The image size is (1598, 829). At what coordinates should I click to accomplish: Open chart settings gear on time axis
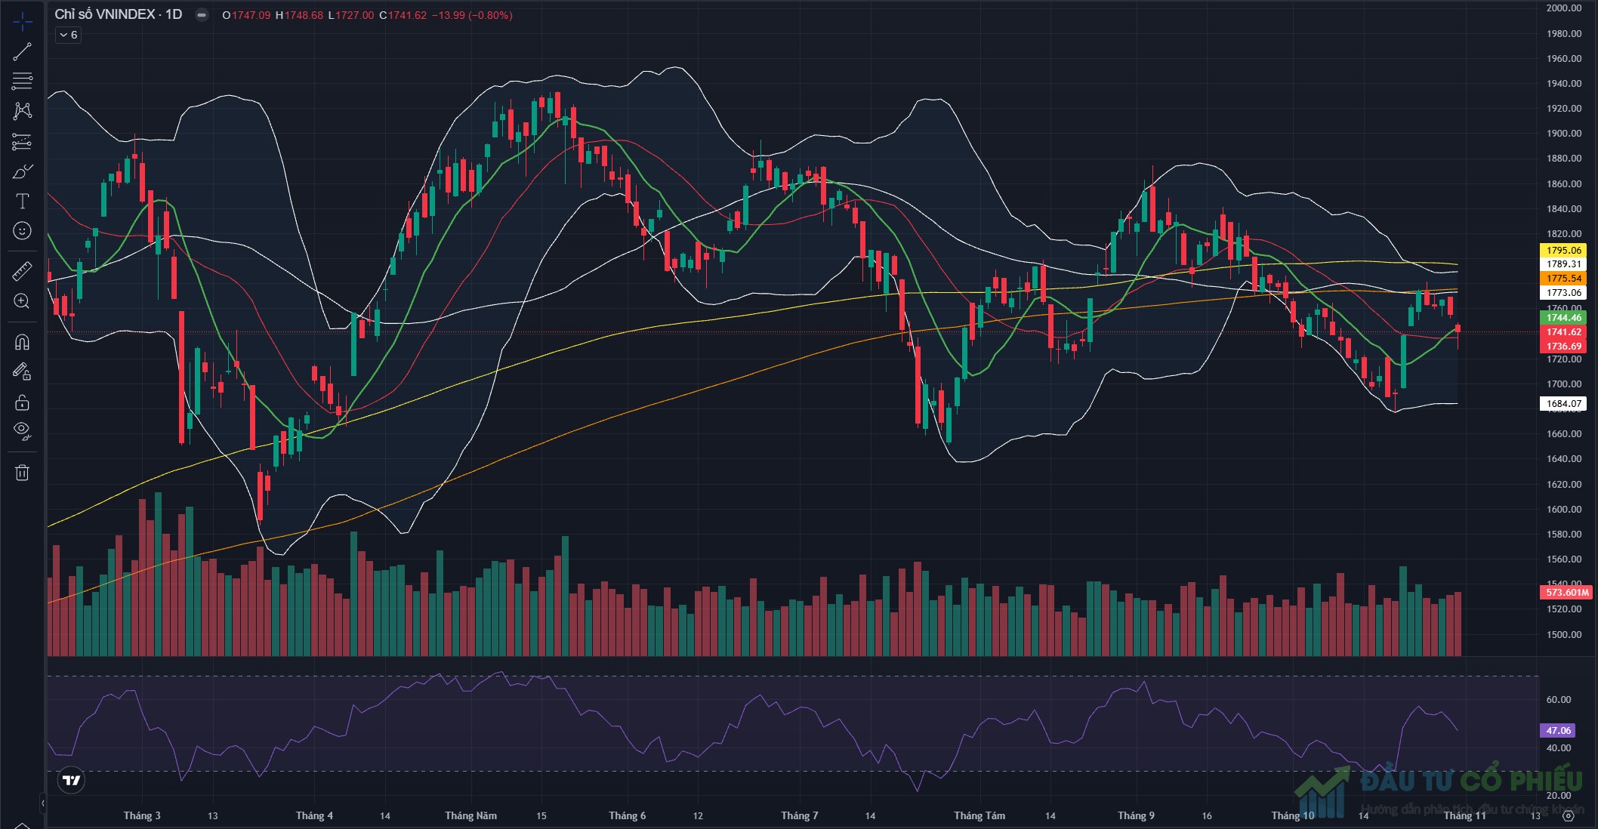[x=1568, y=815]
